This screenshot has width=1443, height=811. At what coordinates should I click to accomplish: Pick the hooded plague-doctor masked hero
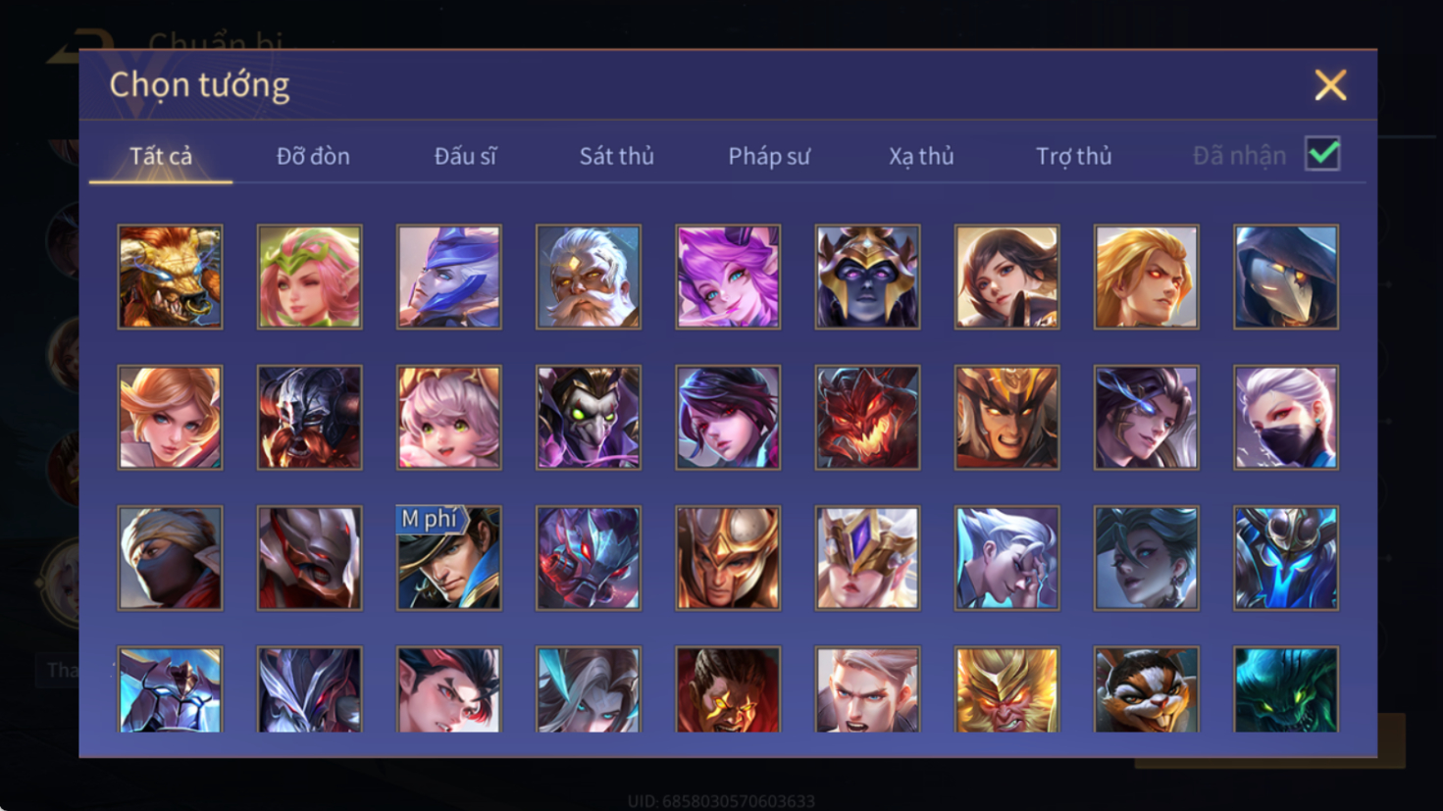(x=1286, y=277)
